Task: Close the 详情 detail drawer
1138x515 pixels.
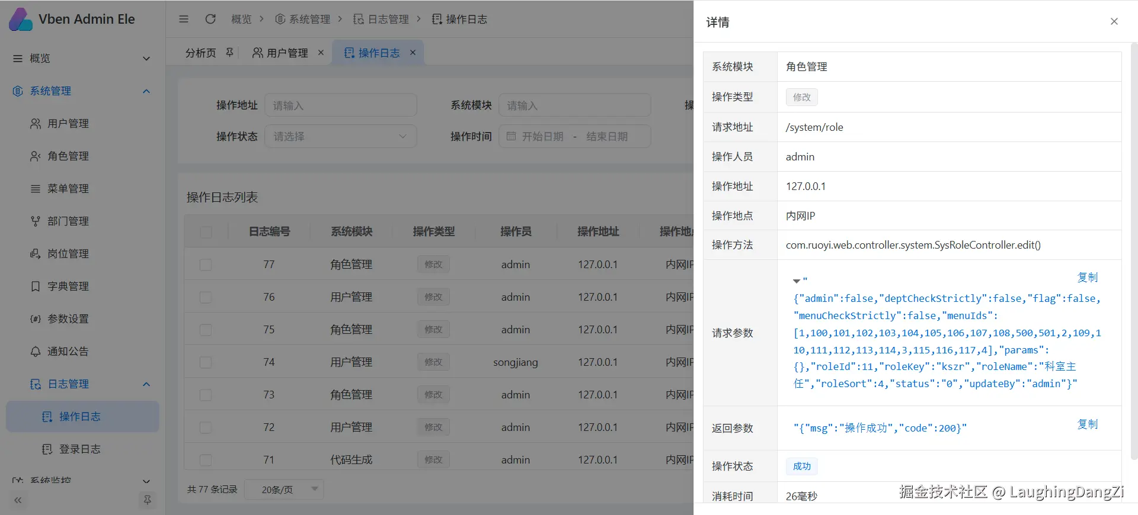Action: [x=1114, y=21]
